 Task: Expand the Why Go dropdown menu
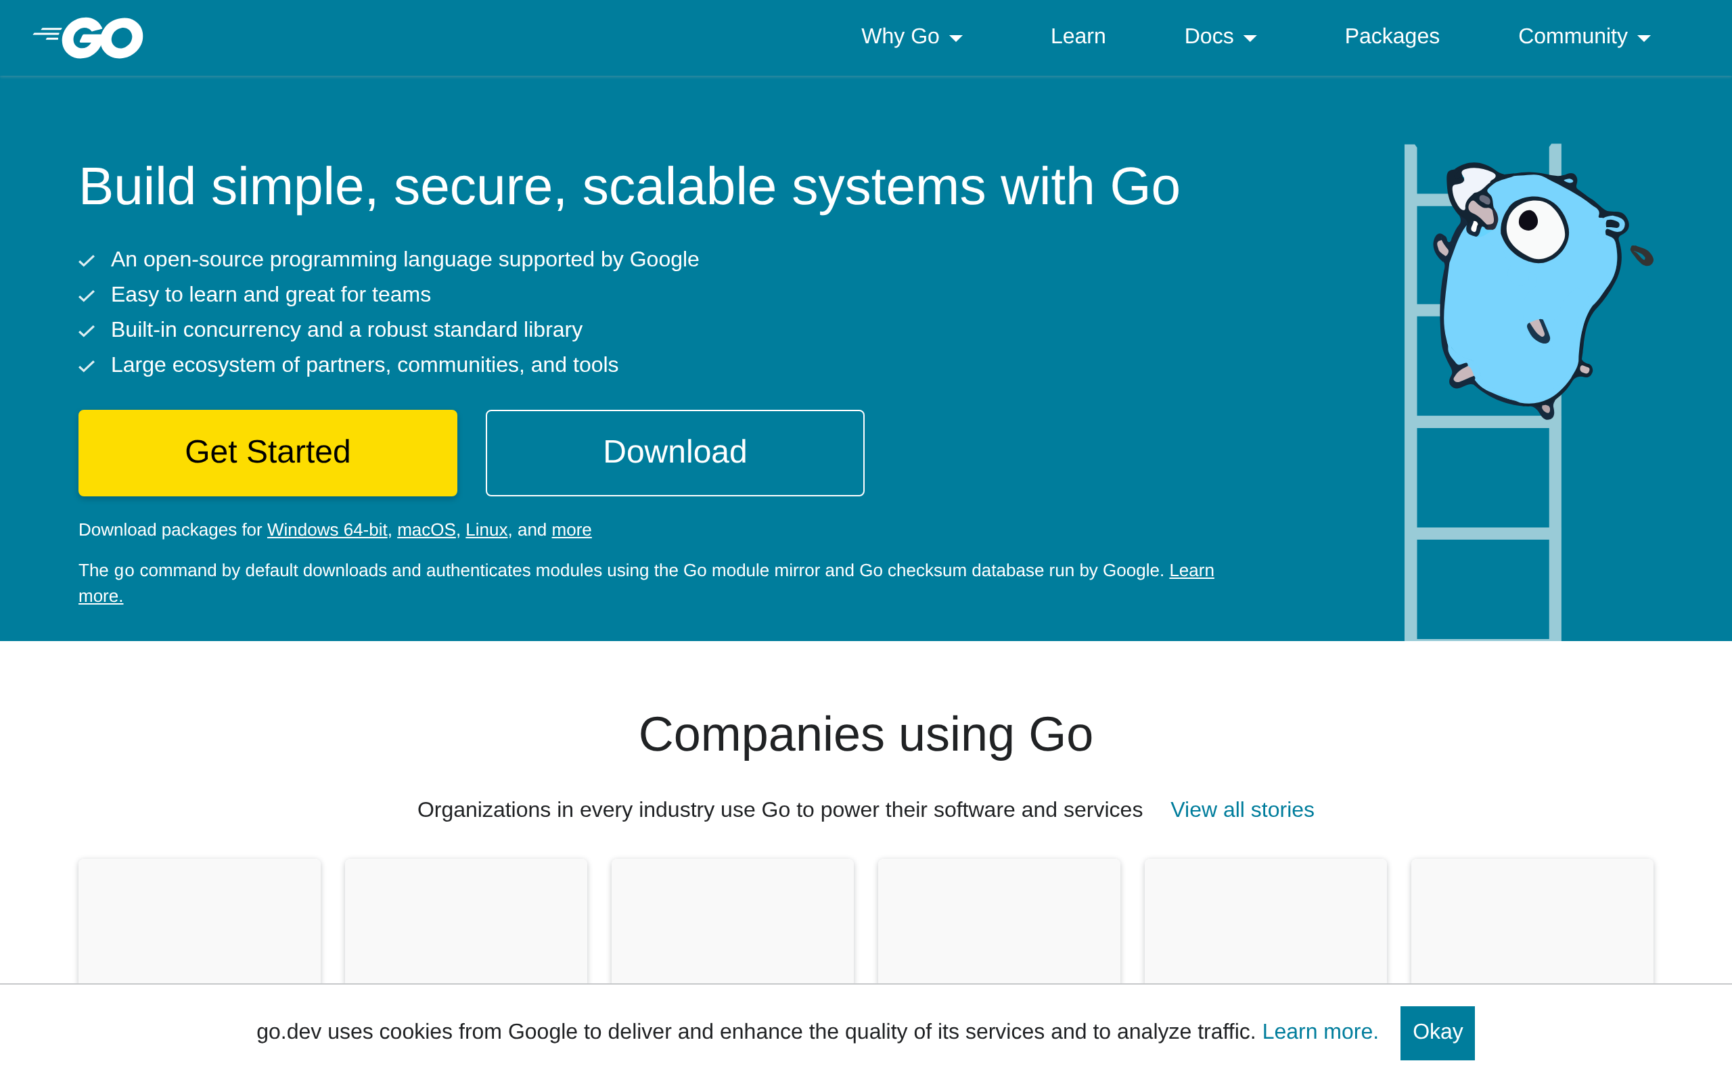911,37
